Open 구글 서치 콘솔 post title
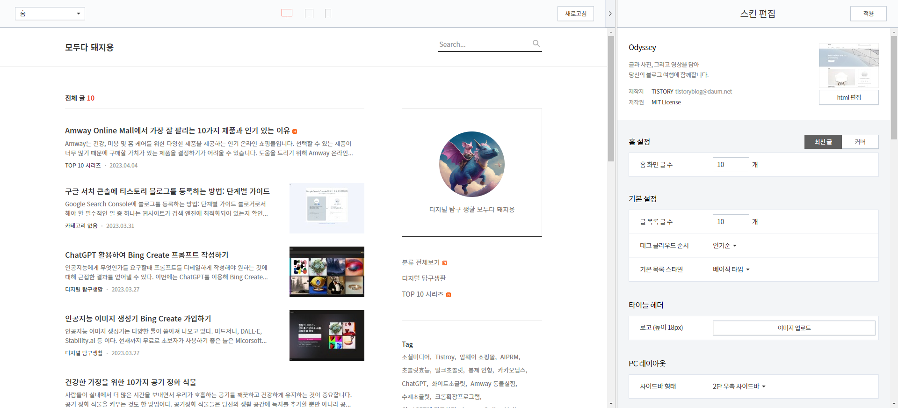Screen dimensions: 898x408 click(x=167, y=191)
